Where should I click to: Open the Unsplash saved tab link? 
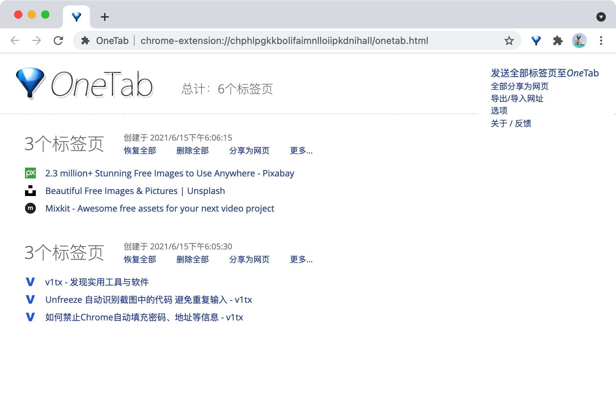135,191
